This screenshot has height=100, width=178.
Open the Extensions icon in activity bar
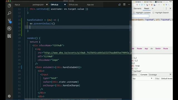pos(9,36)
